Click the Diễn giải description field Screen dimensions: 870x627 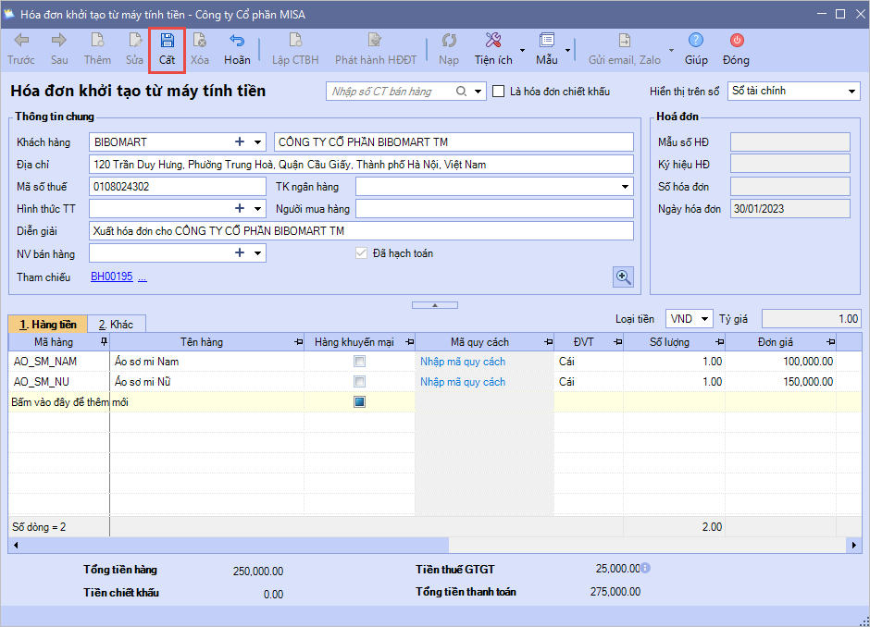(x=361, y=230)
